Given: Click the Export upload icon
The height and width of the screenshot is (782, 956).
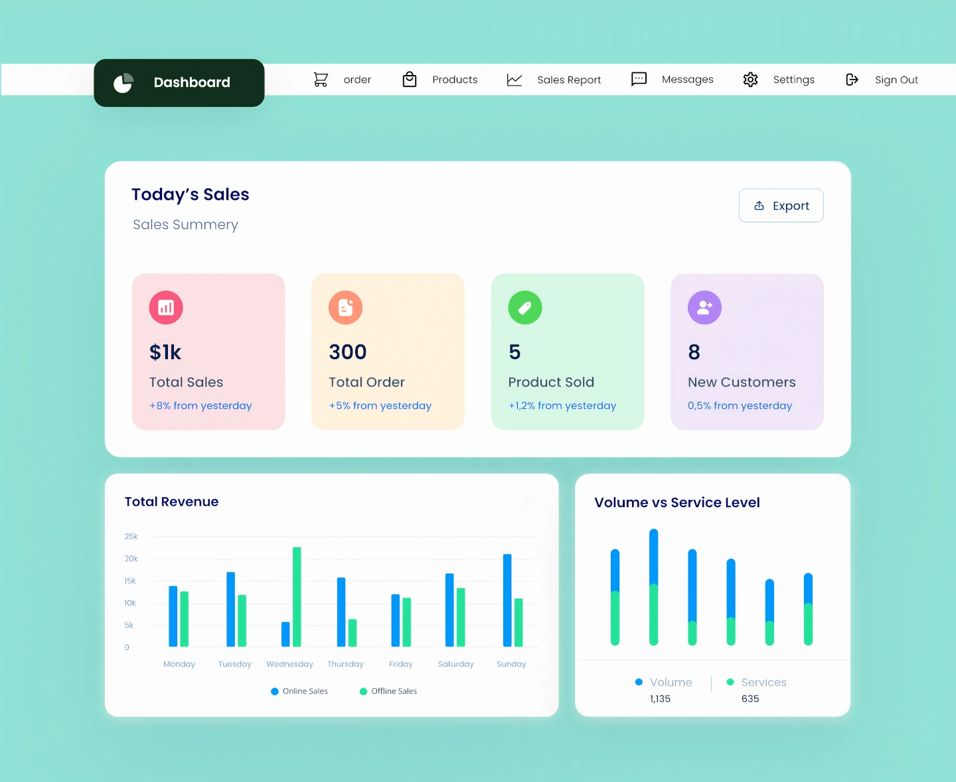Looking at the screenshot, I should pos(759,205).
